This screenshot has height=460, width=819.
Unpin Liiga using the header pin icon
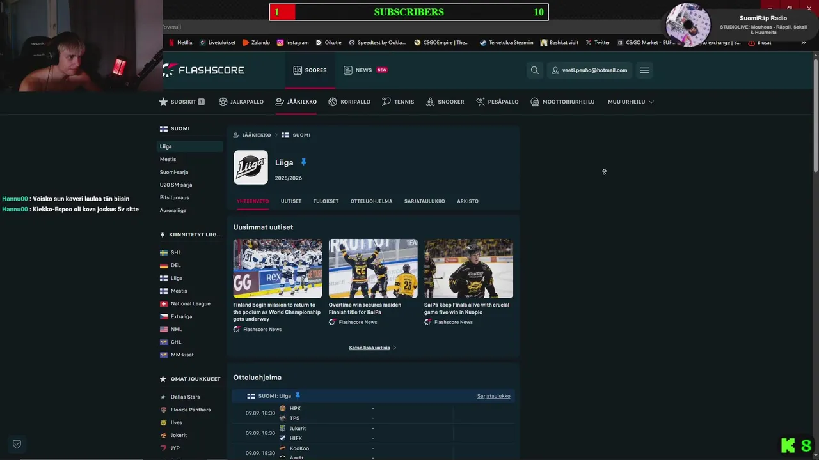pyautogui.click(x=304, y=162)
